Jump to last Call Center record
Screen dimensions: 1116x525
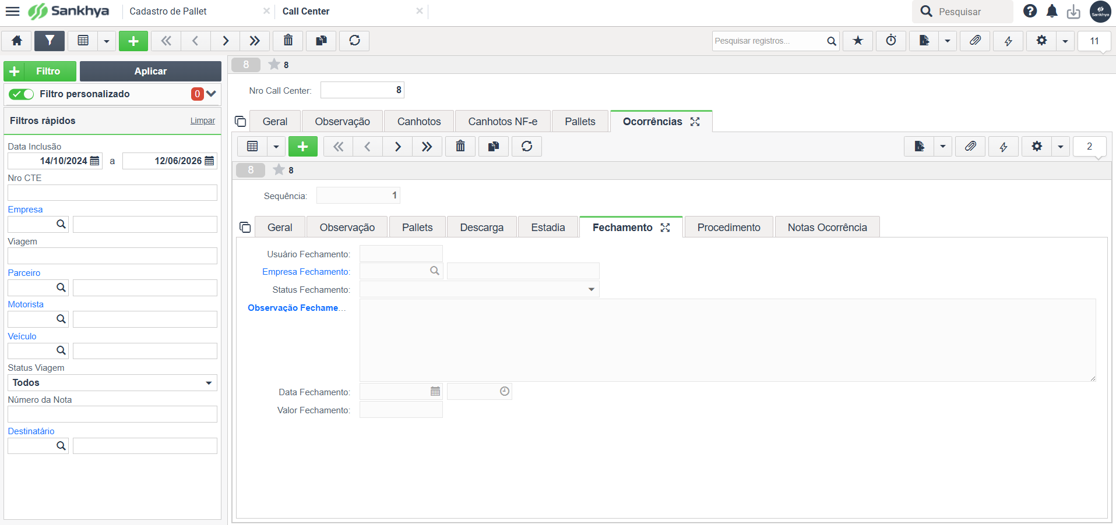tap(255, 41)
